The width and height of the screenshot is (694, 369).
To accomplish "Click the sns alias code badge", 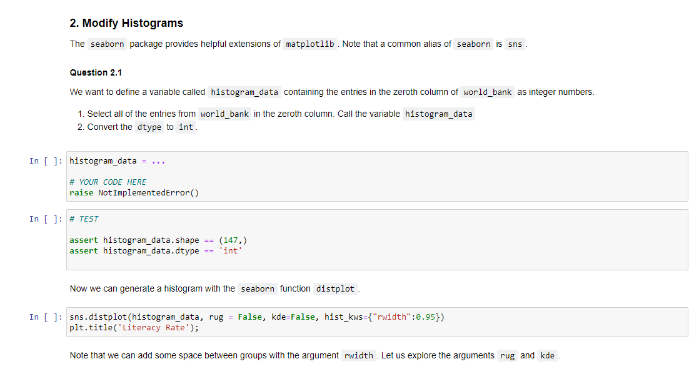I will [x=515, y=44].
